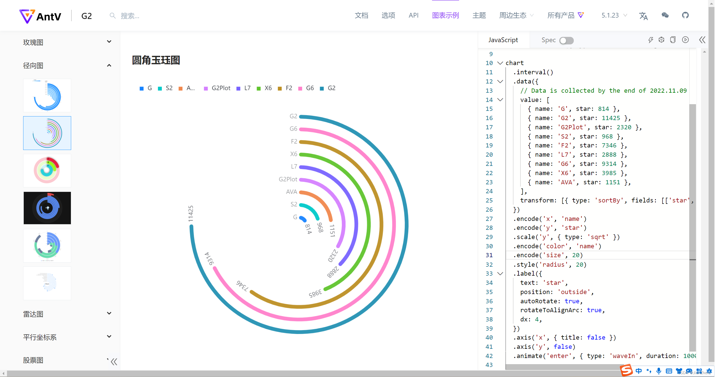Open 主题 nav item
This screenshot has width=715, height=377.
point(479,15)
